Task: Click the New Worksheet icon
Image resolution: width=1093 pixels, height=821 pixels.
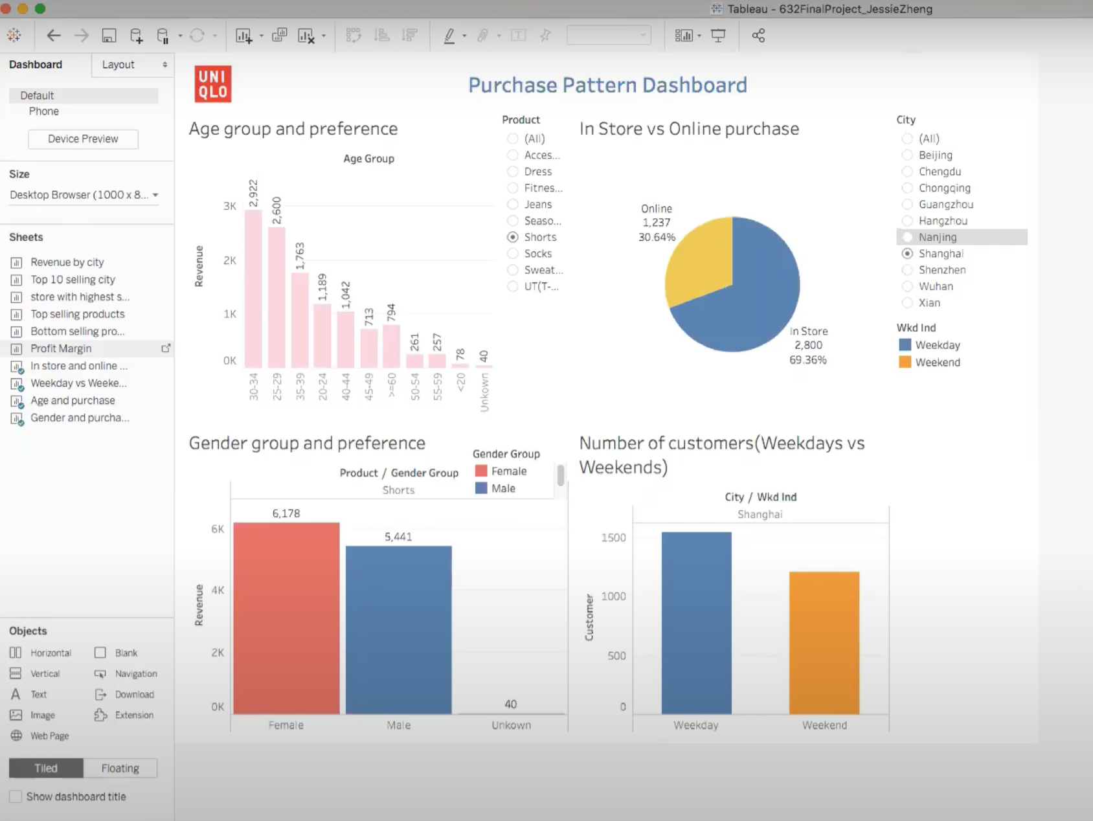Action: point(243,36)
